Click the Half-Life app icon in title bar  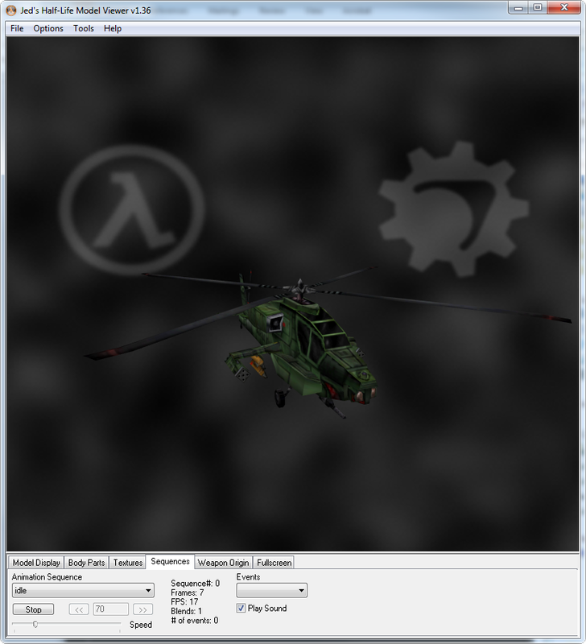click(12, 10)
